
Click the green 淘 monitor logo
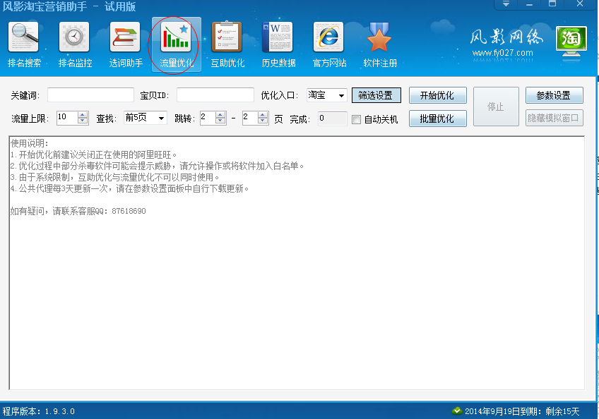coord(571,41)
